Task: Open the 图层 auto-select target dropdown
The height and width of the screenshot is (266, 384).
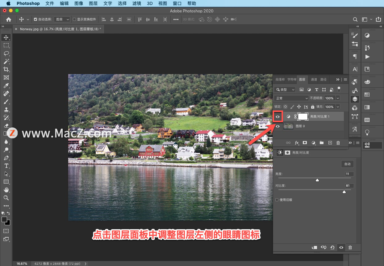Action: coord(62,19)
